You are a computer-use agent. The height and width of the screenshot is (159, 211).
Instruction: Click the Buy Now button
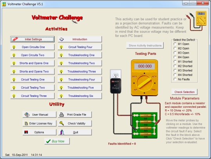57,141
